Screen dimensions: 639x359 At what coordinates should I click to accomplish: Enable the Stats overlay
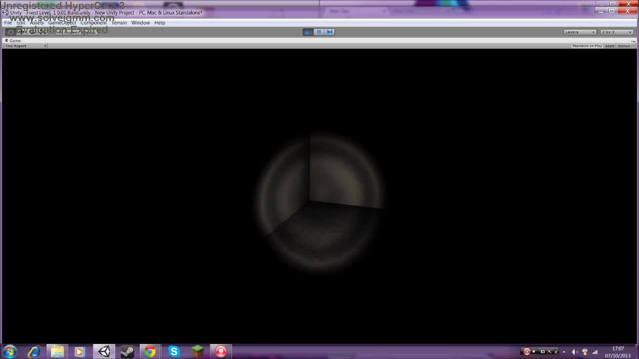[x=610, y=46]
